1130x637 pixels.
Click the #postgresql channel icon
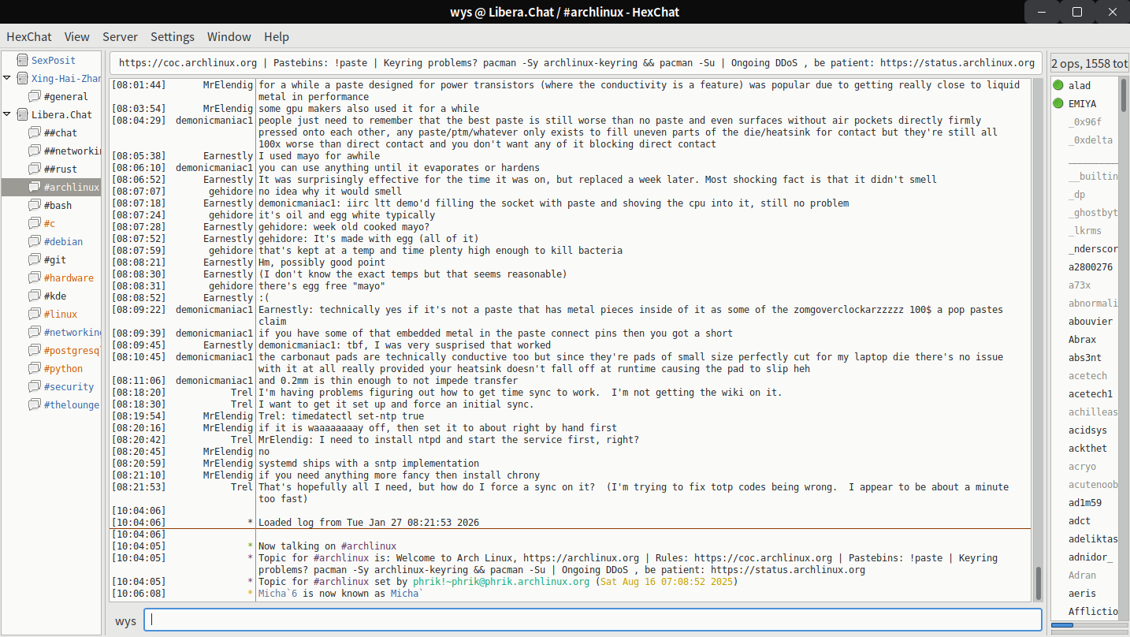tap(35, 350)
